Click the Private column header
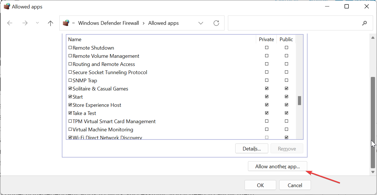The height and width of the screenshot is (195, 377). (x=267, y=39)
